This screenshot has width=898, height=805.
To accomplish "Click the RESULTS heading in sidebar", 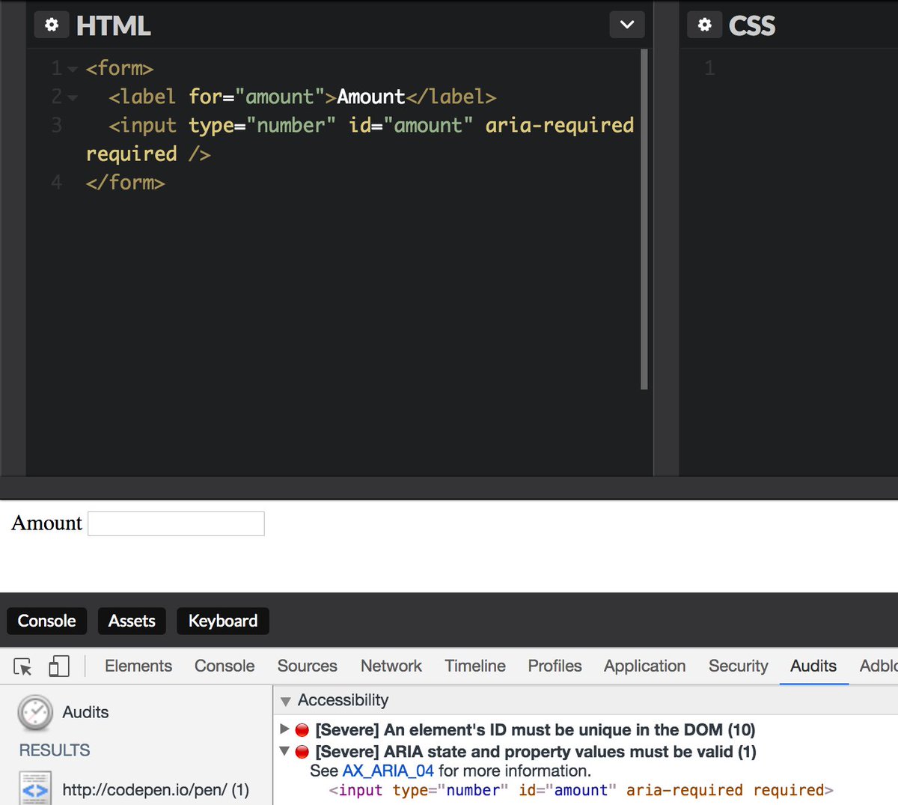I will tap(55, 750).
